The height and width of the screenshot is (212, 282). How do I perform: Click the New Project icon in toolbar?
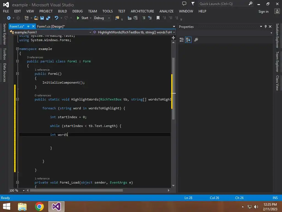26,18
